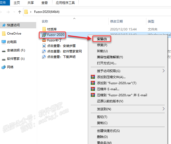Click the WinRAR icon for 添加到压缩文件(A)
The width and height of the screenshot is (171, 144).
tap(93, 77)
